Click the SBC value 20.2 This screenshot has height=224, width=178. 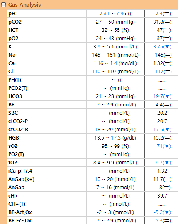[162, 113]
